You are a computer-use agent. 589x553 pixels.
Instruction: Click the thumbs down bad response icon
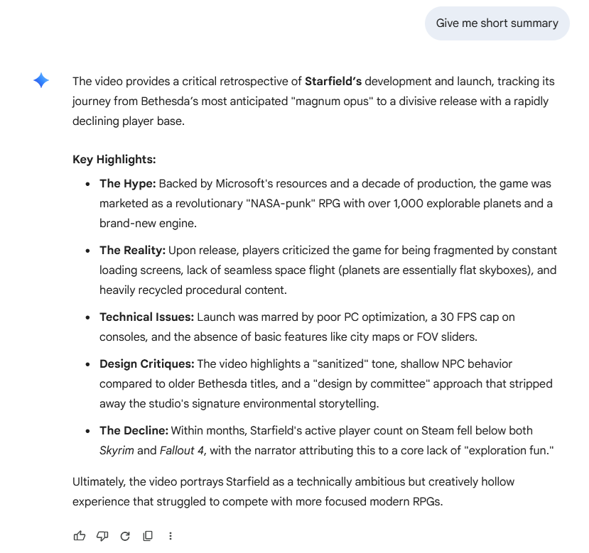point(102,536)
